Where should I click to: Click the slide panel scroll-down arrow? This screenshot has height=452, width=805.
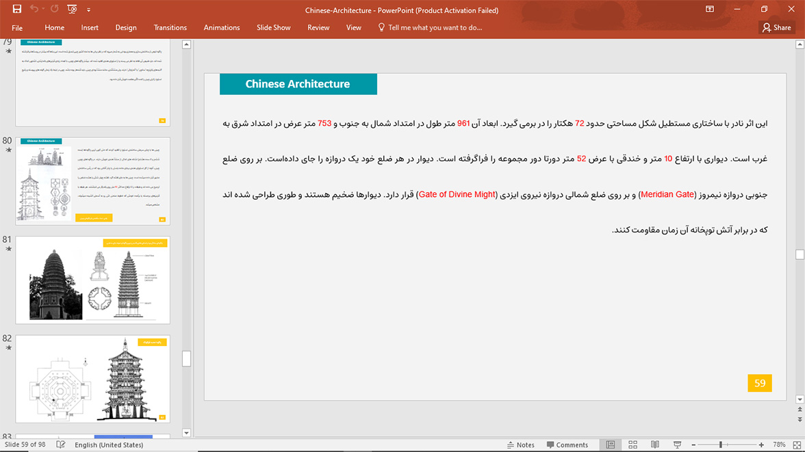click(186, 432)
